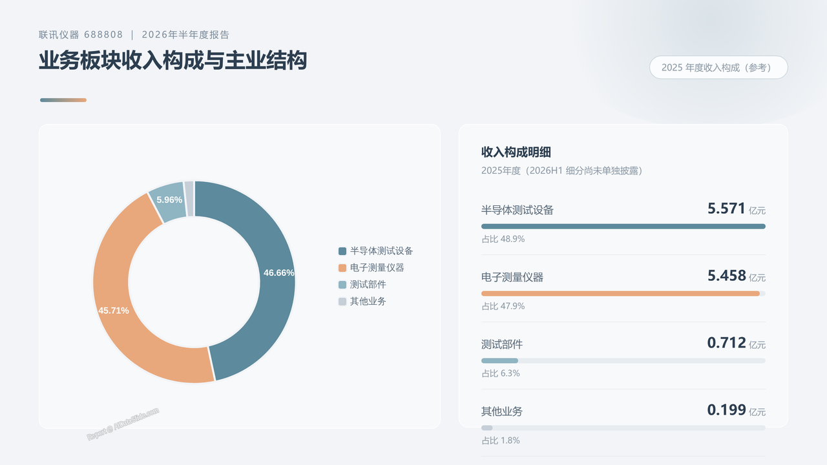The height and width of the screenshot is (465, 827).
Task: Click the 其他业务 row title in the detail list
Action: (x=502, y=411)
